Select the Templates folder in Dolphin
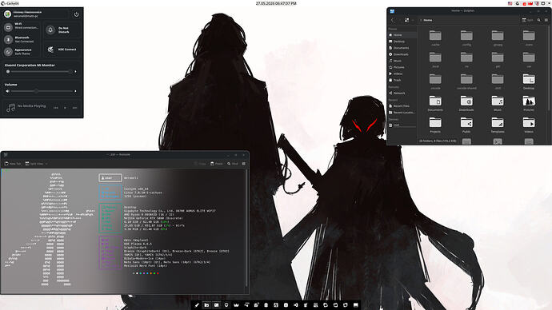This screenshot has width=552, height=310. [498, 125]
